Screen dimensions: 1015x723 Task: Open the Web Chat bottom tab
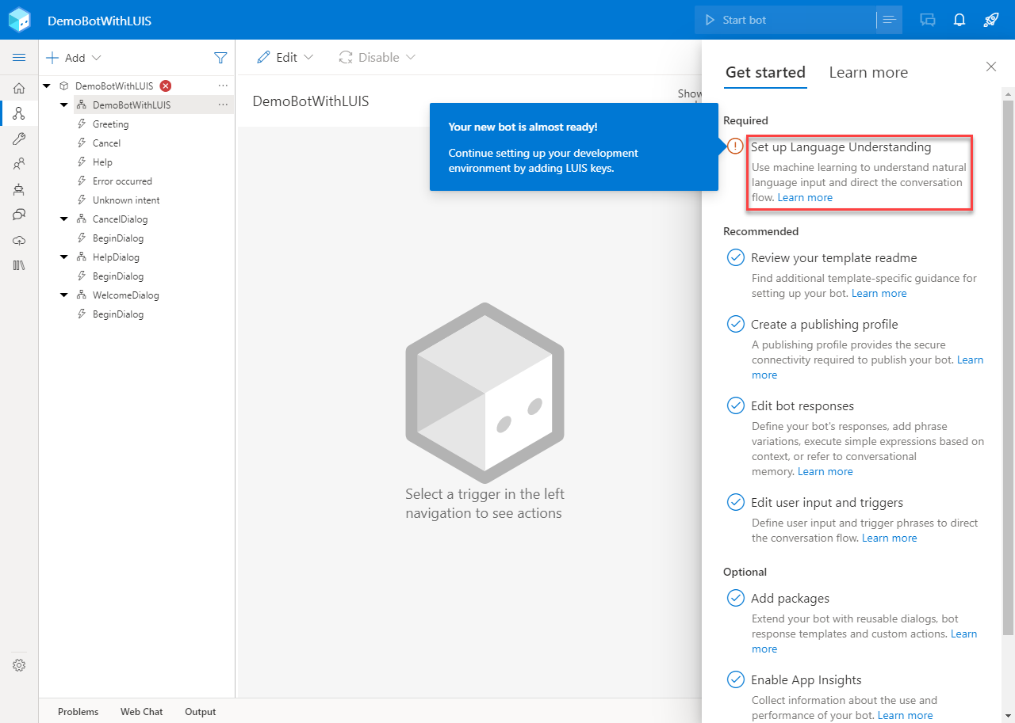point(141,712)
